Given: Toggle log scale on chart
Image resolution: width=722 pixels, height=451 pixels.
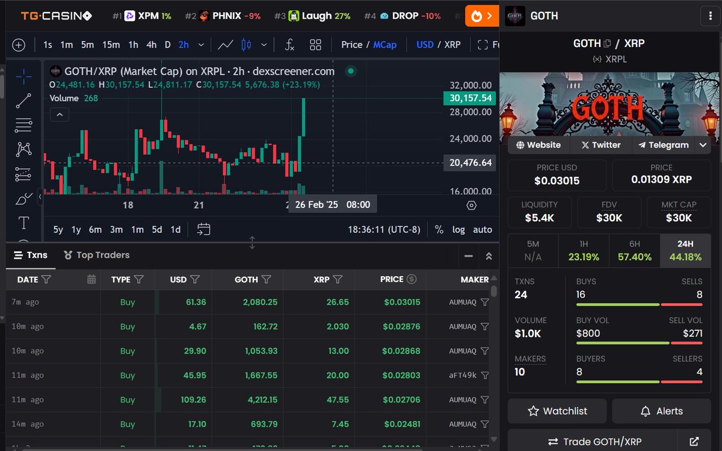Looking at the screenshot, I should [x=458, y=230].
